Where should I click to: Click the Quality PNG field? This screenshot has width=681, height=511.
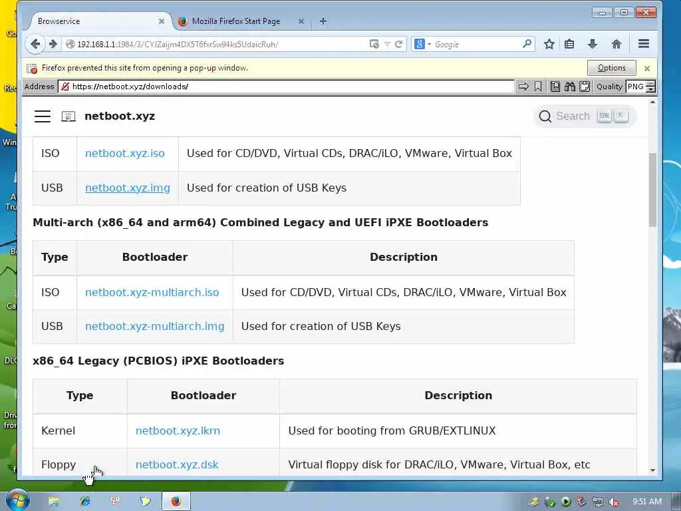point(636,86)
